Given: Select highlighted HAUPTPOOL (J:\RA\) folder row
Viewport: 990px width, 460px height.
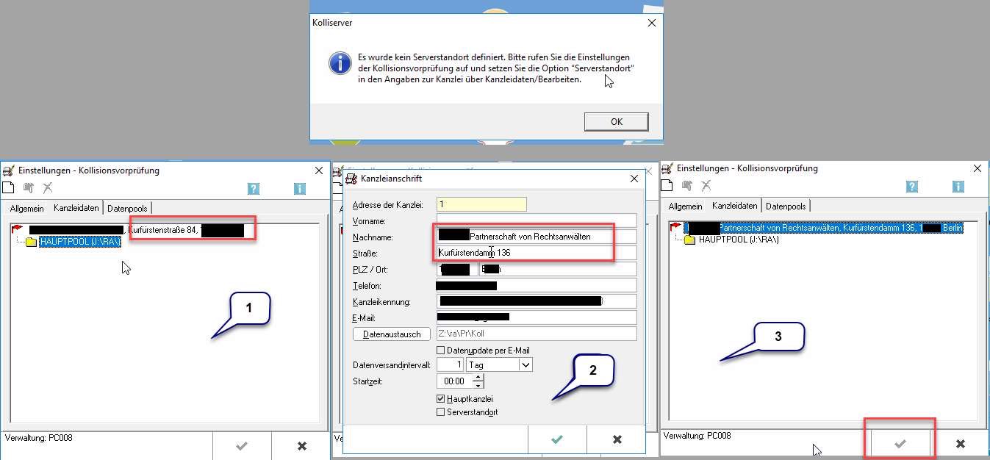Looking at the screenshot, I should coord(80,242).
